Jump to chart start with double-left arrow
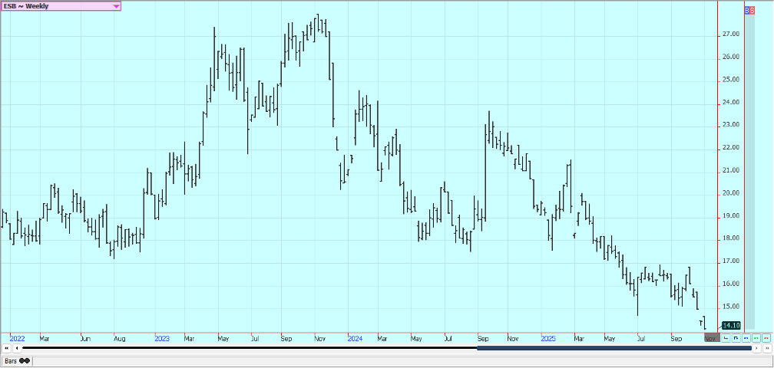Viewport: 774px width, 368px height. pyautogui.click(x=7, y=348)
